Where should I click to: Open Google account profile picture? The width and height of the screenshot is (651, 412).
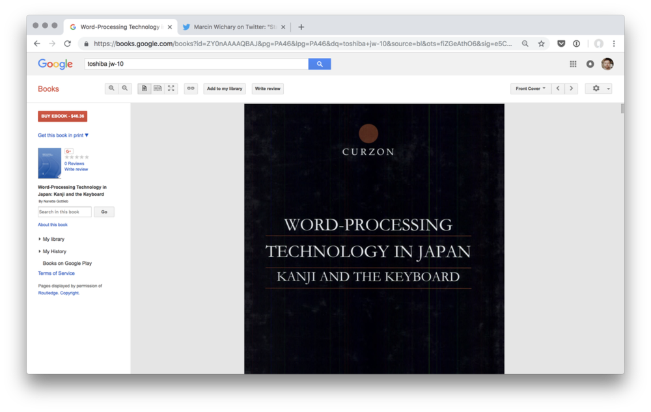pos(607,64)
